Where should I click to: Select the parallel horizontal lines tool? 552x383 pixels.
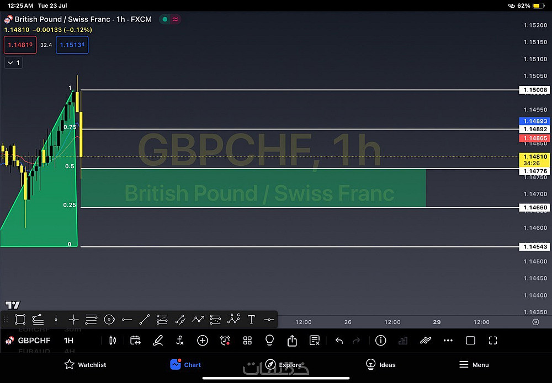[x=91, y=320]
